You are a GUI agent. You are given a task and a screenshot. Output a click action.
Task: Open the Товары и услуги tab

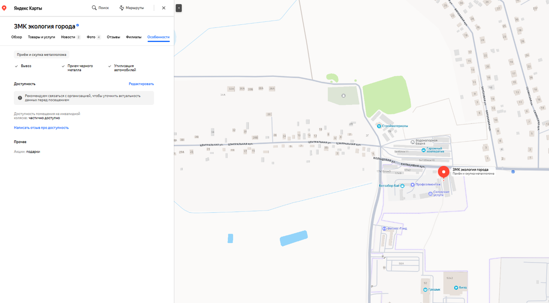click(x=42, y=37)
